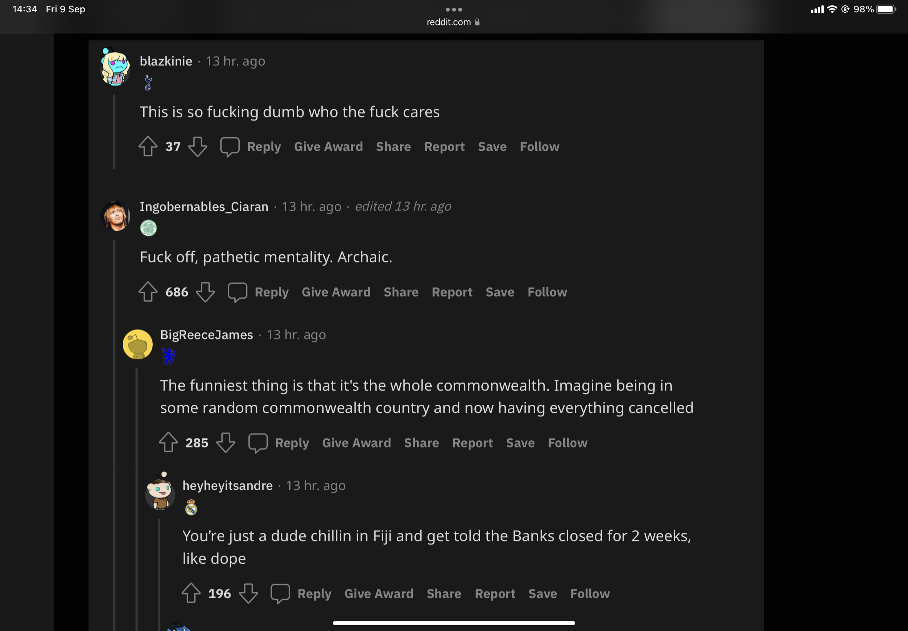
Task: Open Ingobernables_Ciaran's user profile
Action: click(x=204, y=206)
